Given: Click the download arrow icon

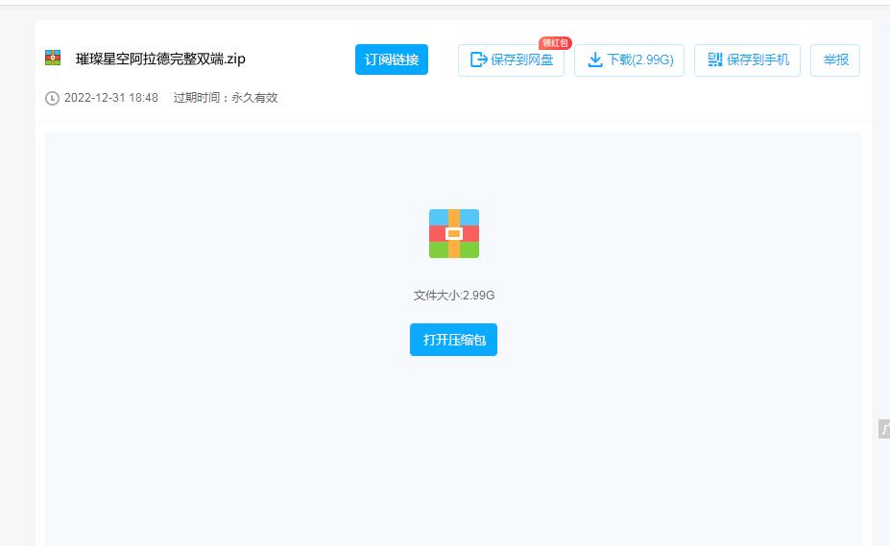Looking at the screenshot, I should point(594,59).
